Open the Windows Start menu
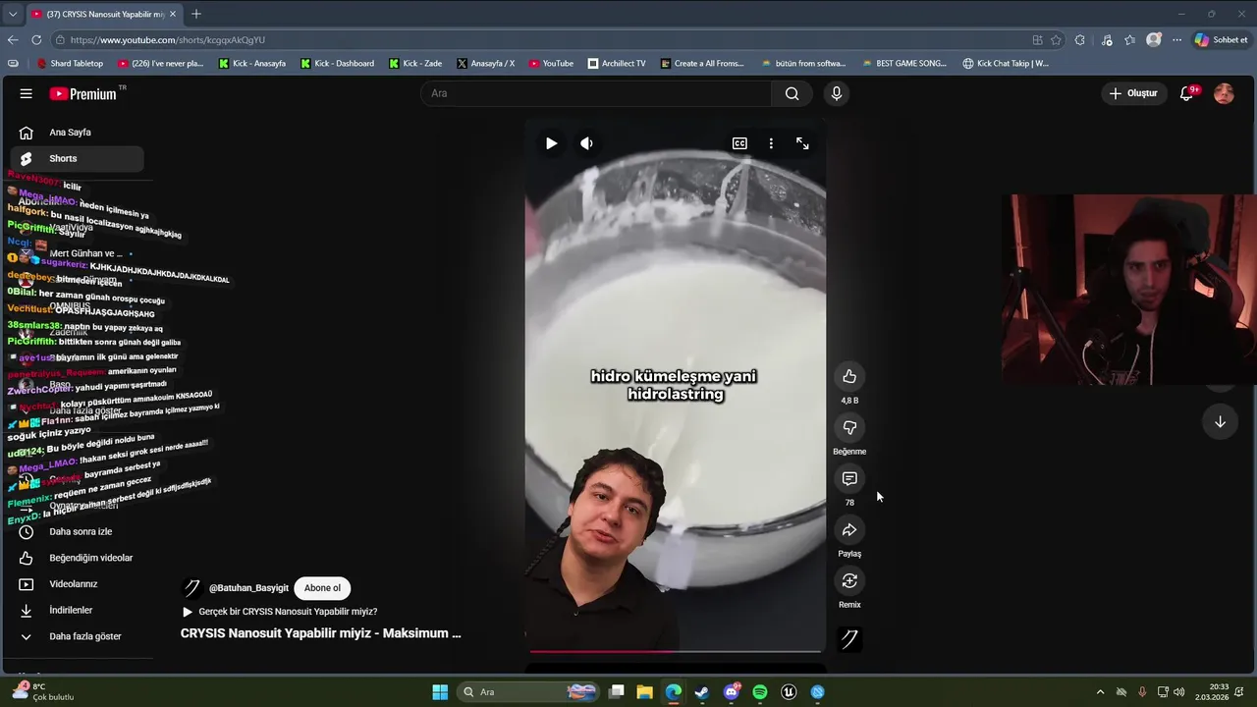 click(440, 692)
